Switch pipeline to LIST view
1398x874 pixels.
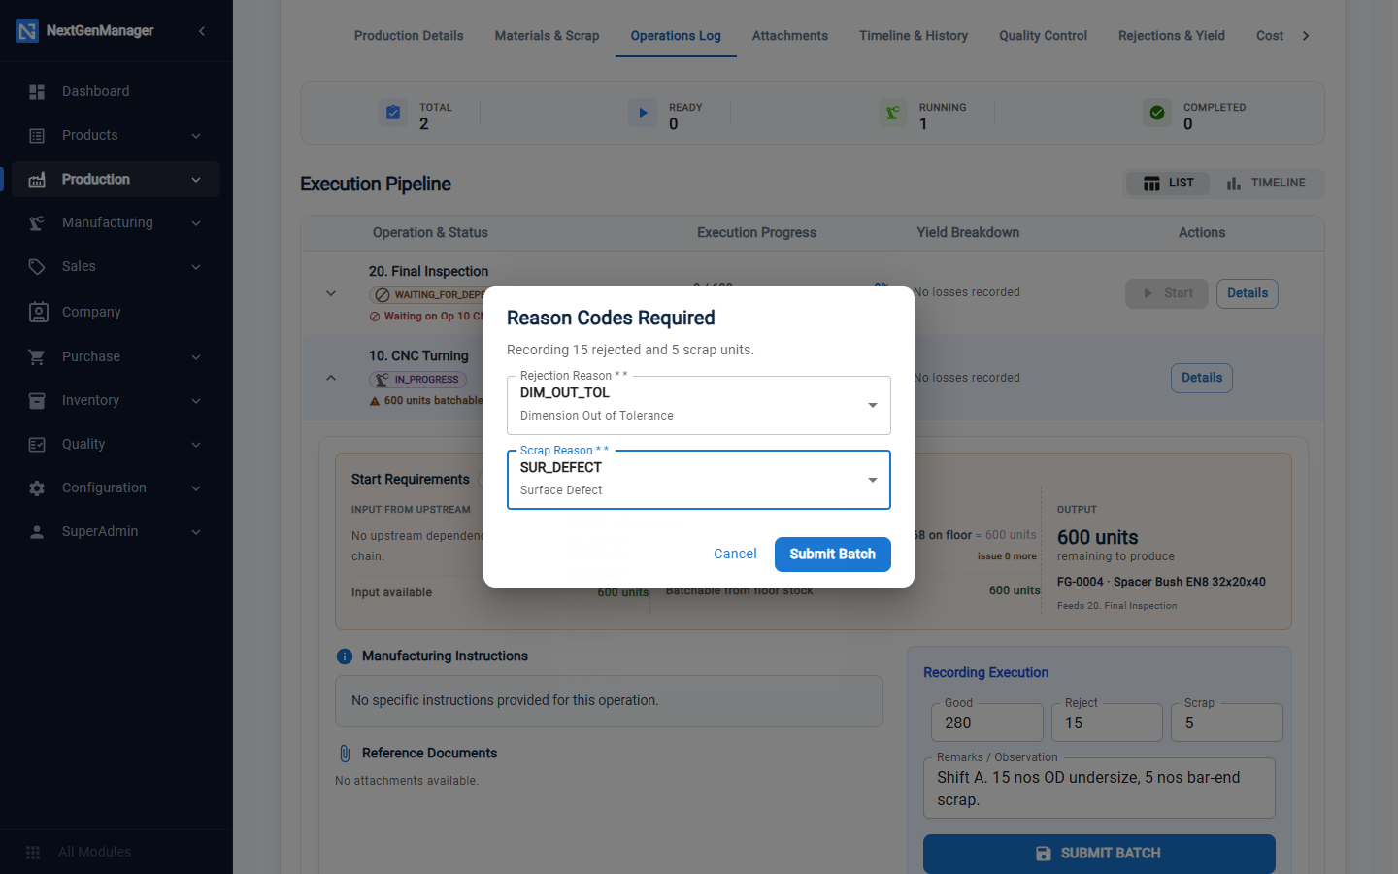[x=1169, y=184]
